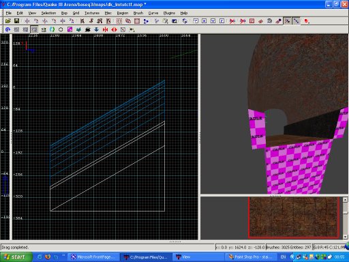349x262 pixels.
Task: Click the texture view mode icon
Action: coord(166,21)
